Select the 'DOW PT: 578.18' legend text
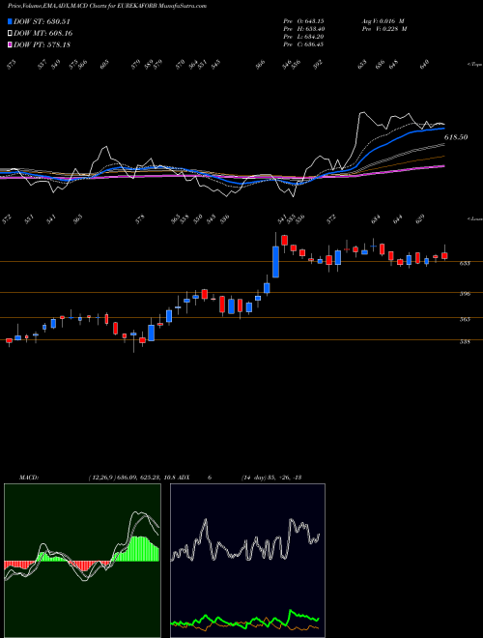The image size is (483, 638). [42, 44]
